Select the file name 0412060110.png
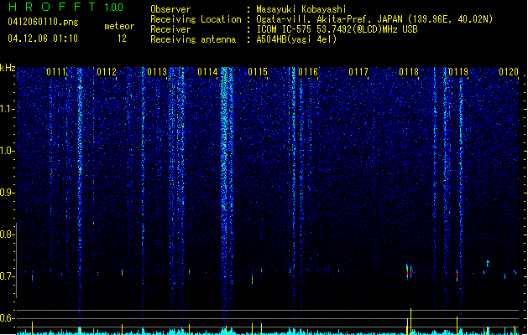Viewport: 528px width, 335px height. coord(43,22)
